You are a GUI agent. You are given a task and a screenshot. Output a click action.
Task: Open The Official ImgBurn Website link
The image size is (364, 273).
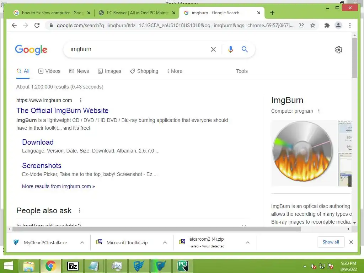pyautogui.click(x=62, y=111)
